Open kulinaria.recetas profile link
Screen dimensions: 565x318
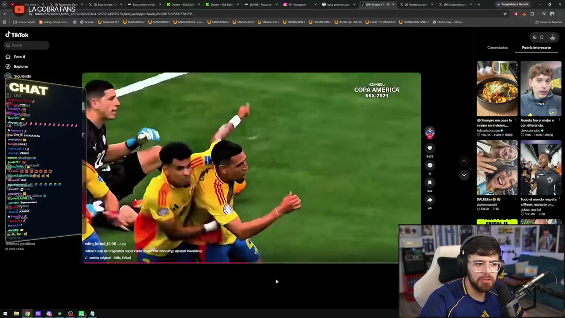(489, 131)
